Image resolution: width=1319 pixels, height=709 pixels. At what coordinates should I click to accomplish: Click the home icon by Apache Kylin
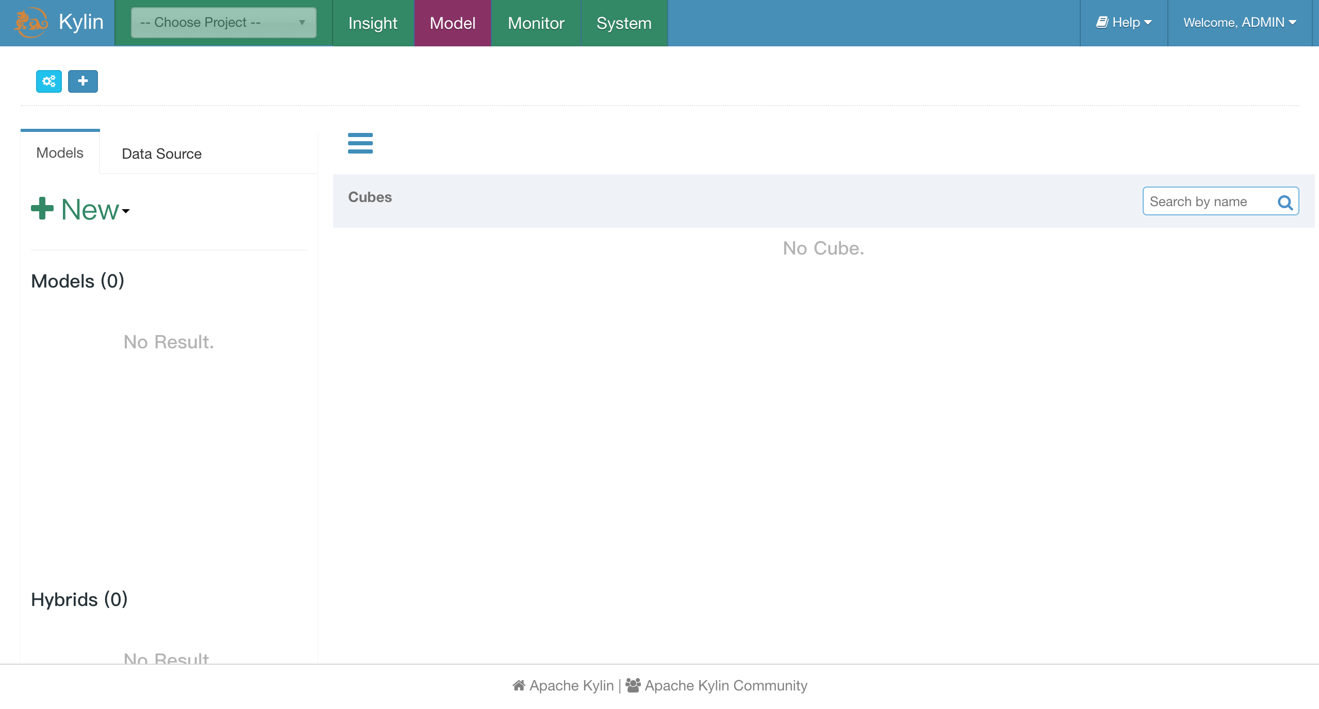click(x=519, y=685)
